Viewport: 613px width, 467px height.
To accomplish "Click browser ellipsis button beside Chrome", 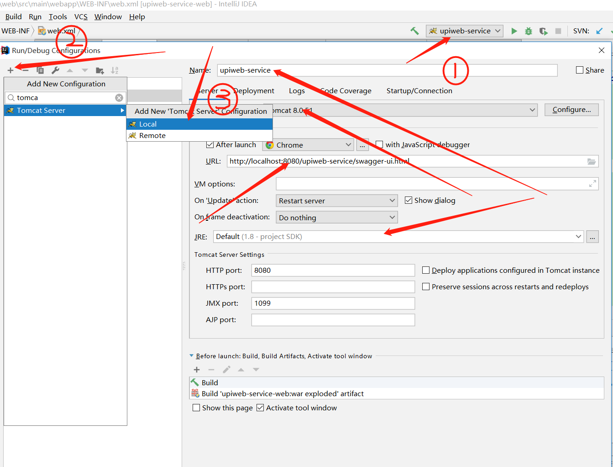I will pyautogui.click(x=362, y=145).
